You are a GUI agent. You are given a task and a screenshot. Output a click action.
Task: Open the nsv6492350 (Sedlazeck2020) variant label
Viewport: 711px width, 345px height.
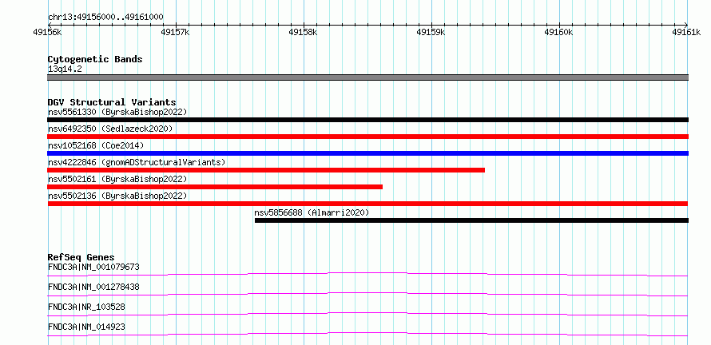(110, 129)
